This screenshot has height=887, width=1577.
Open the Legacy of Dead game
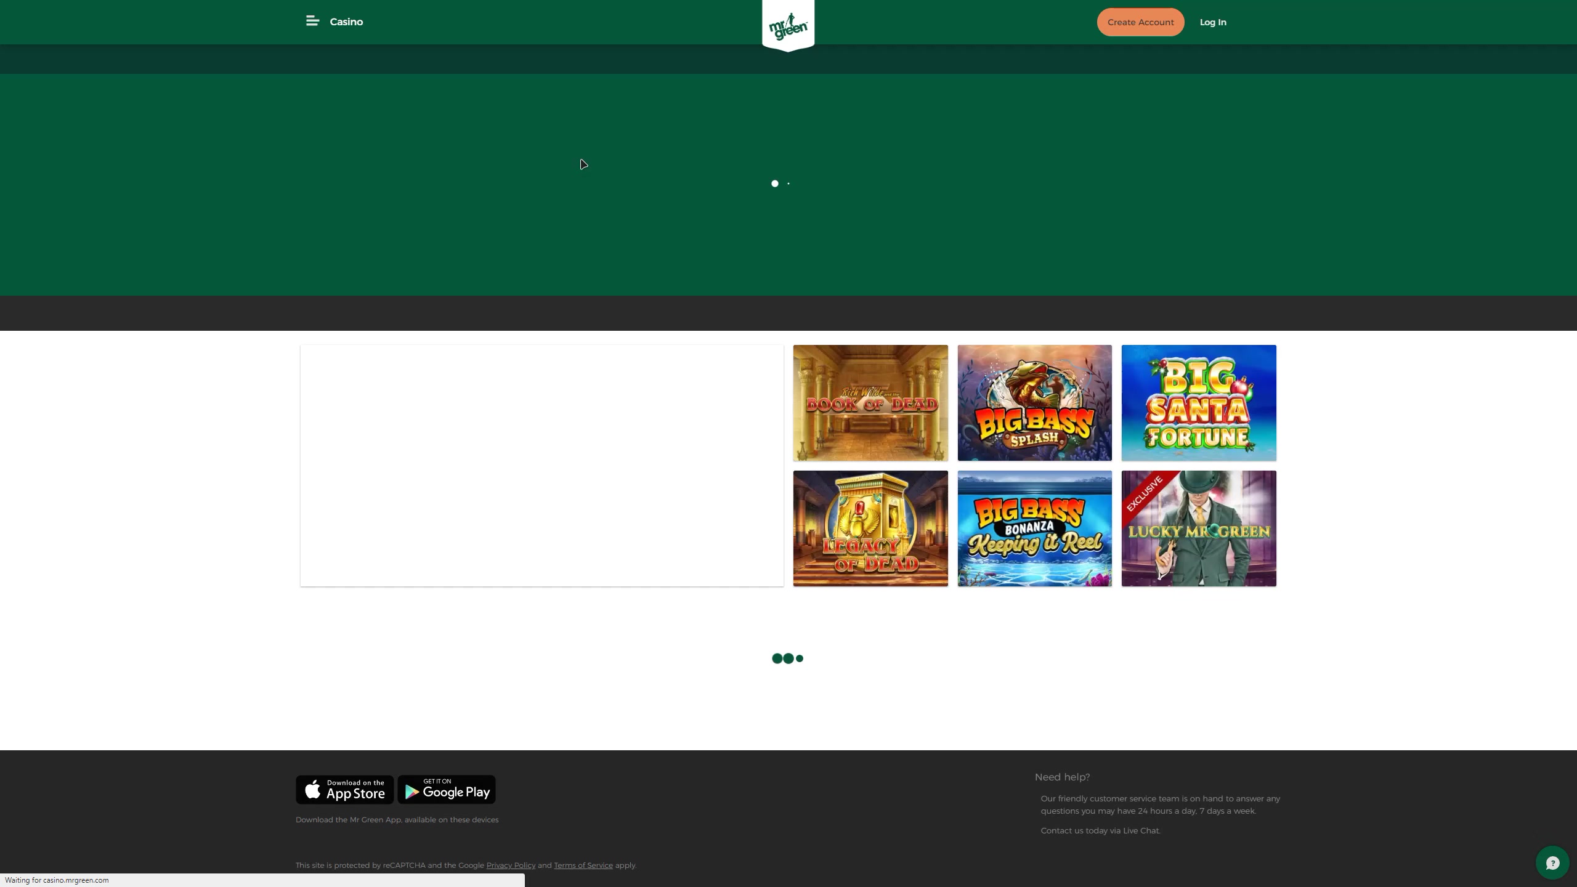870,529
